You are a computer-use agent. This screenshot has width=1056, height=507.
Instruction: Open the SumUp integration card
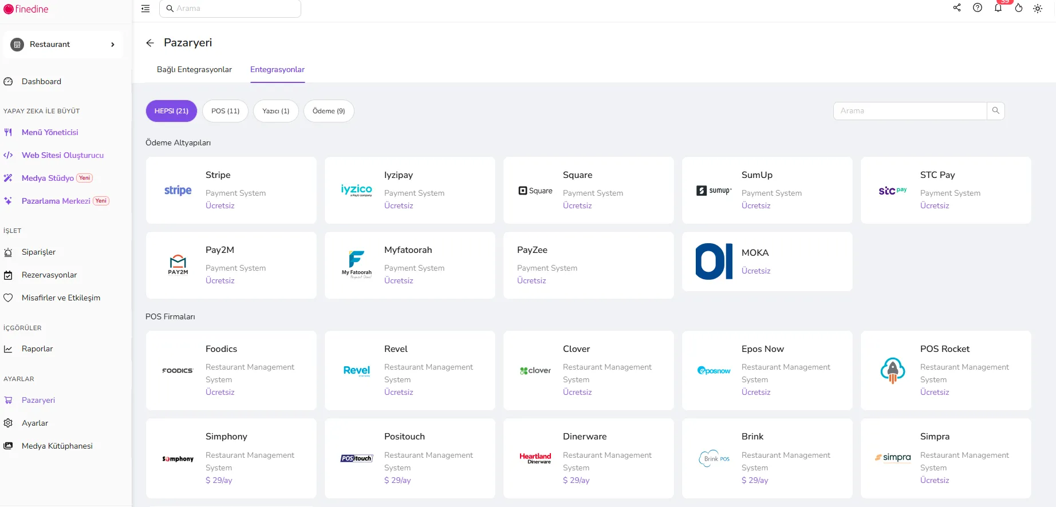point(767,191)
